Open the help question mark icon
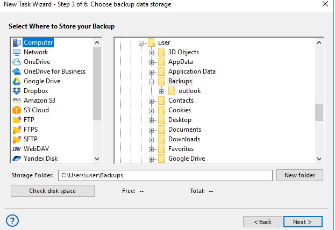335x230 pixels. 12,220
